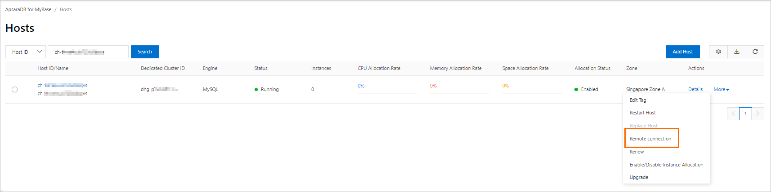Select Renew from the More menu
771x192 pixels.
pos(637,152)
